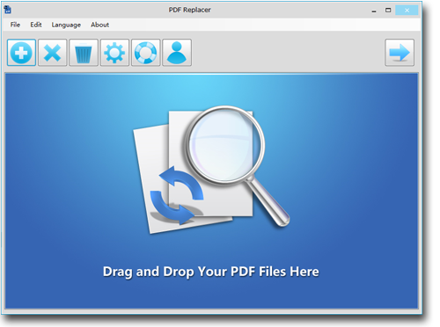The image size is (440, 327).
Task: Open the Edit menu
Action: coord(36,25)
